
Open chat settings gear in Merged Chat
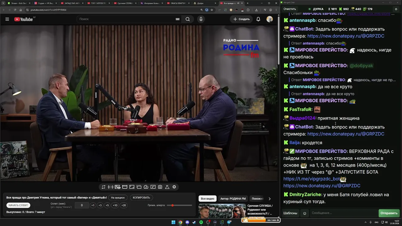click(396, 9)
